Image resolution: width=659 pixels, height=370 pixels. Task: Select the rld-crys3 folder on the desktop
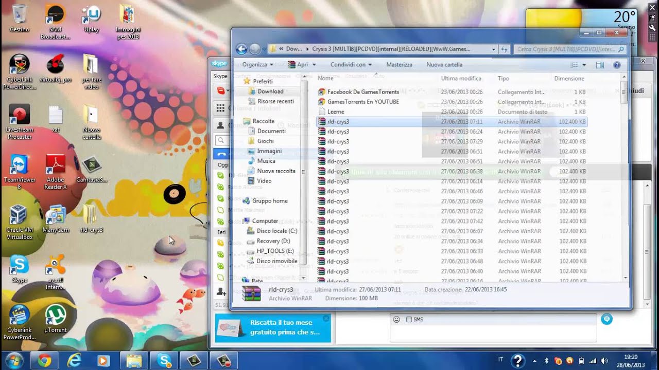[x=91, y=218]
